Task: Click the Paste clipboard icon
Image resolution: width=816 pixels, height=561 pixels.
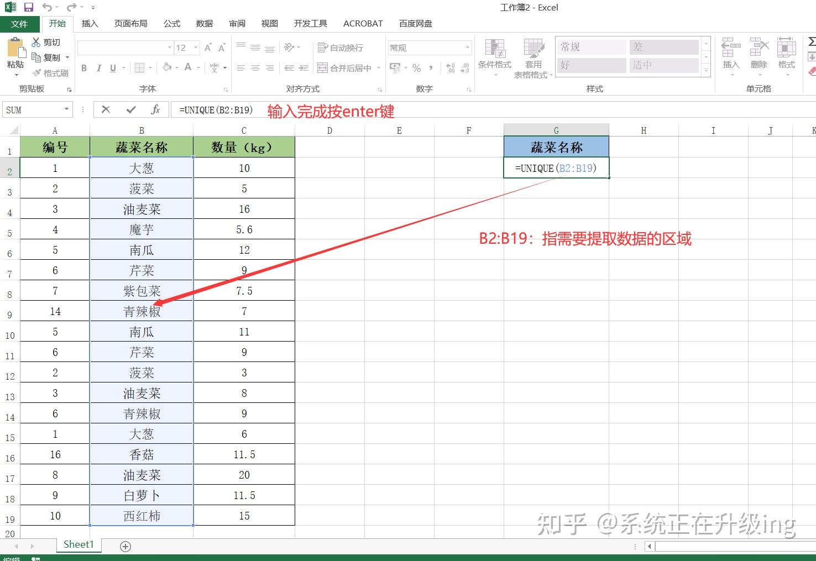Action: coord(15,48)
